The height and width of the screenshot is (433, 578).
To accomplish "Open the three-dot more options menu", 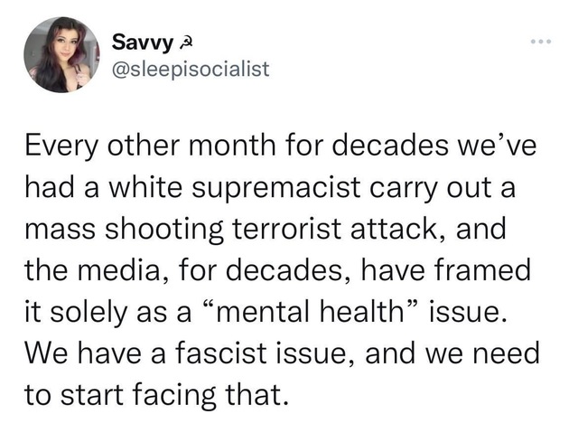I will point(541,42).
